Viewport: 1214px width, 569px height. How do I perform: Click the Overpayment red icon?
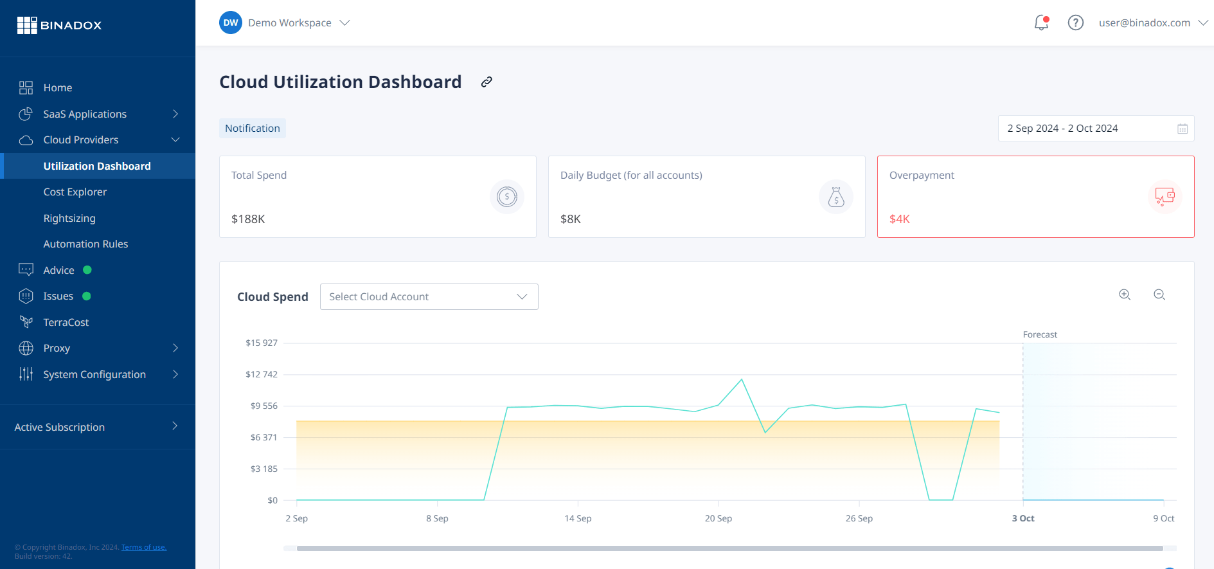tap(1165, 197)
